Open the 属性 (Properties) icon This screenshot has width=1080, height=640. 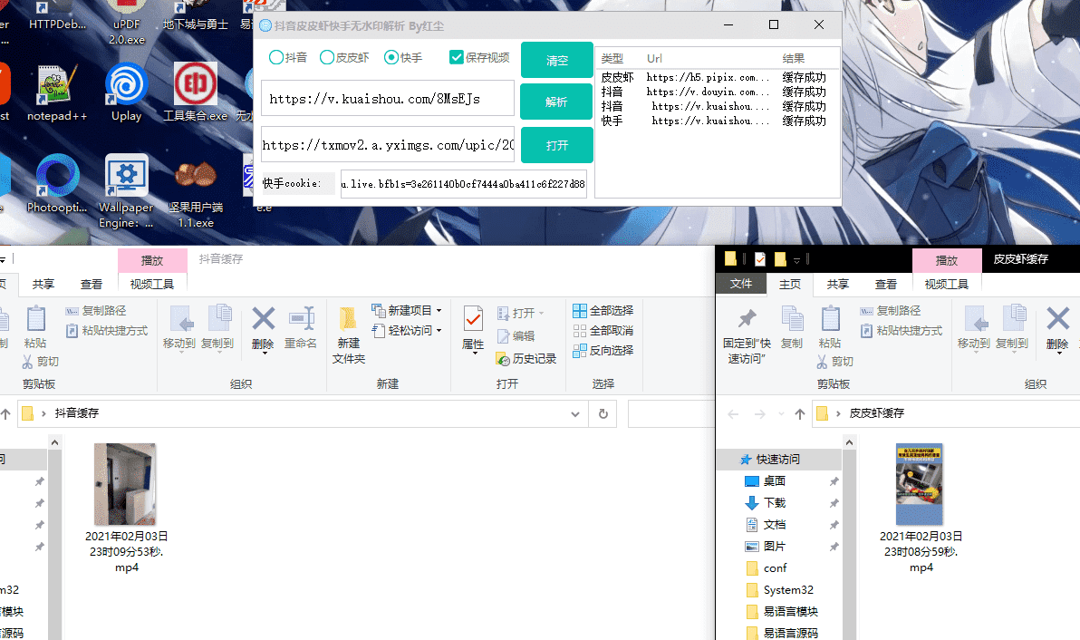(x=473, y=319)
